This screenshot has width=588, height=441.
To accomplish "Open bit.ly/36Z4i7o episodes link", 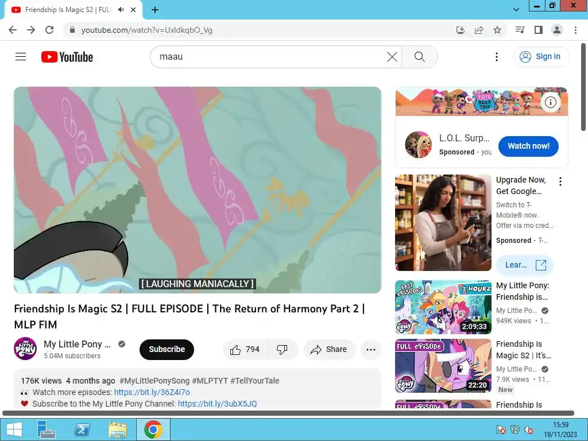I will [x=152, y=392].
